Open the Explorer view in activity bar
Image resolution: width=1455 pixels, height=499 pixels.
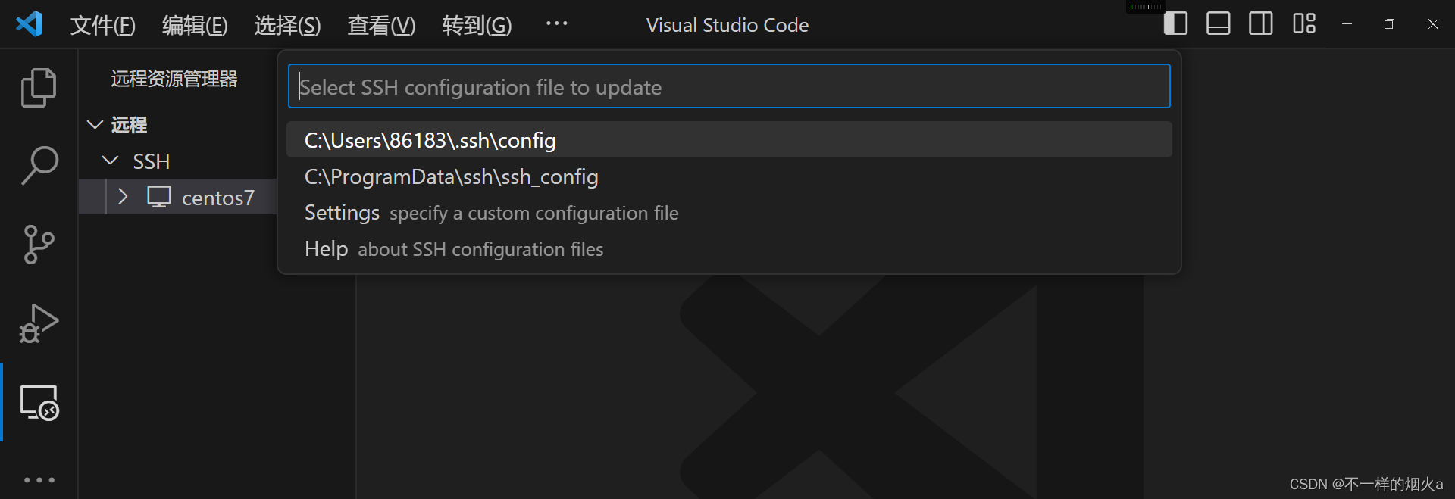pyautogui.click(x=39, y=88)
